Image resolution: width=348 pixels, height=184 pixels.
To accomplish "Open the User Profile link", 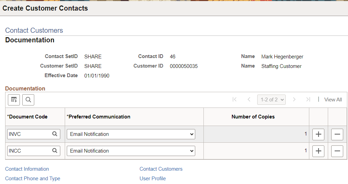I will tap(153, 179).
